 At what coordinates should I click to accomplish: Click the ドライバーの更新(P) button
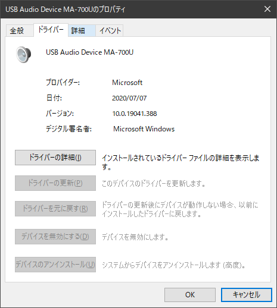(55, 183)
